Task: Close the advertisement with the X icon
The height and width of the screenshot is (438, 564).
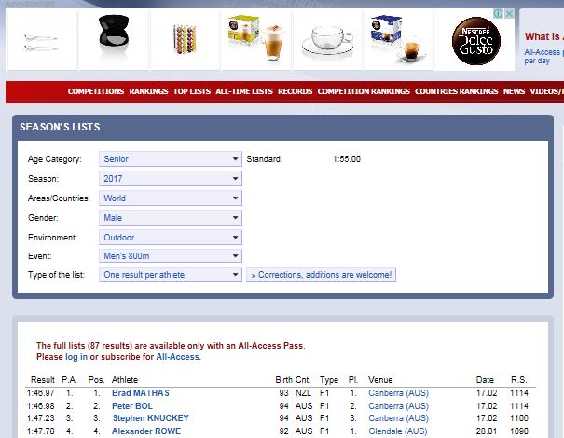Action: click(510, 14)
